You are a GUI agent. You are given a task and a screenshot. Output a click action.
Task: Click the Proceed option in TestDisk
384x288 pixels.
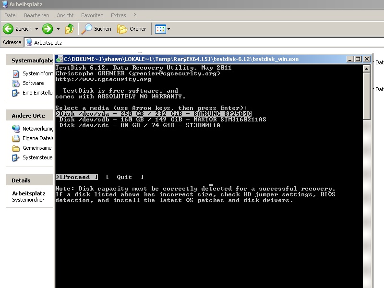coord(77,177)
